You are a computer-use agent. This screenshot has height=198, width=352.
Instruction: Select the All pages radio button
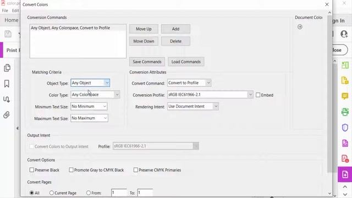pos(32,193)
